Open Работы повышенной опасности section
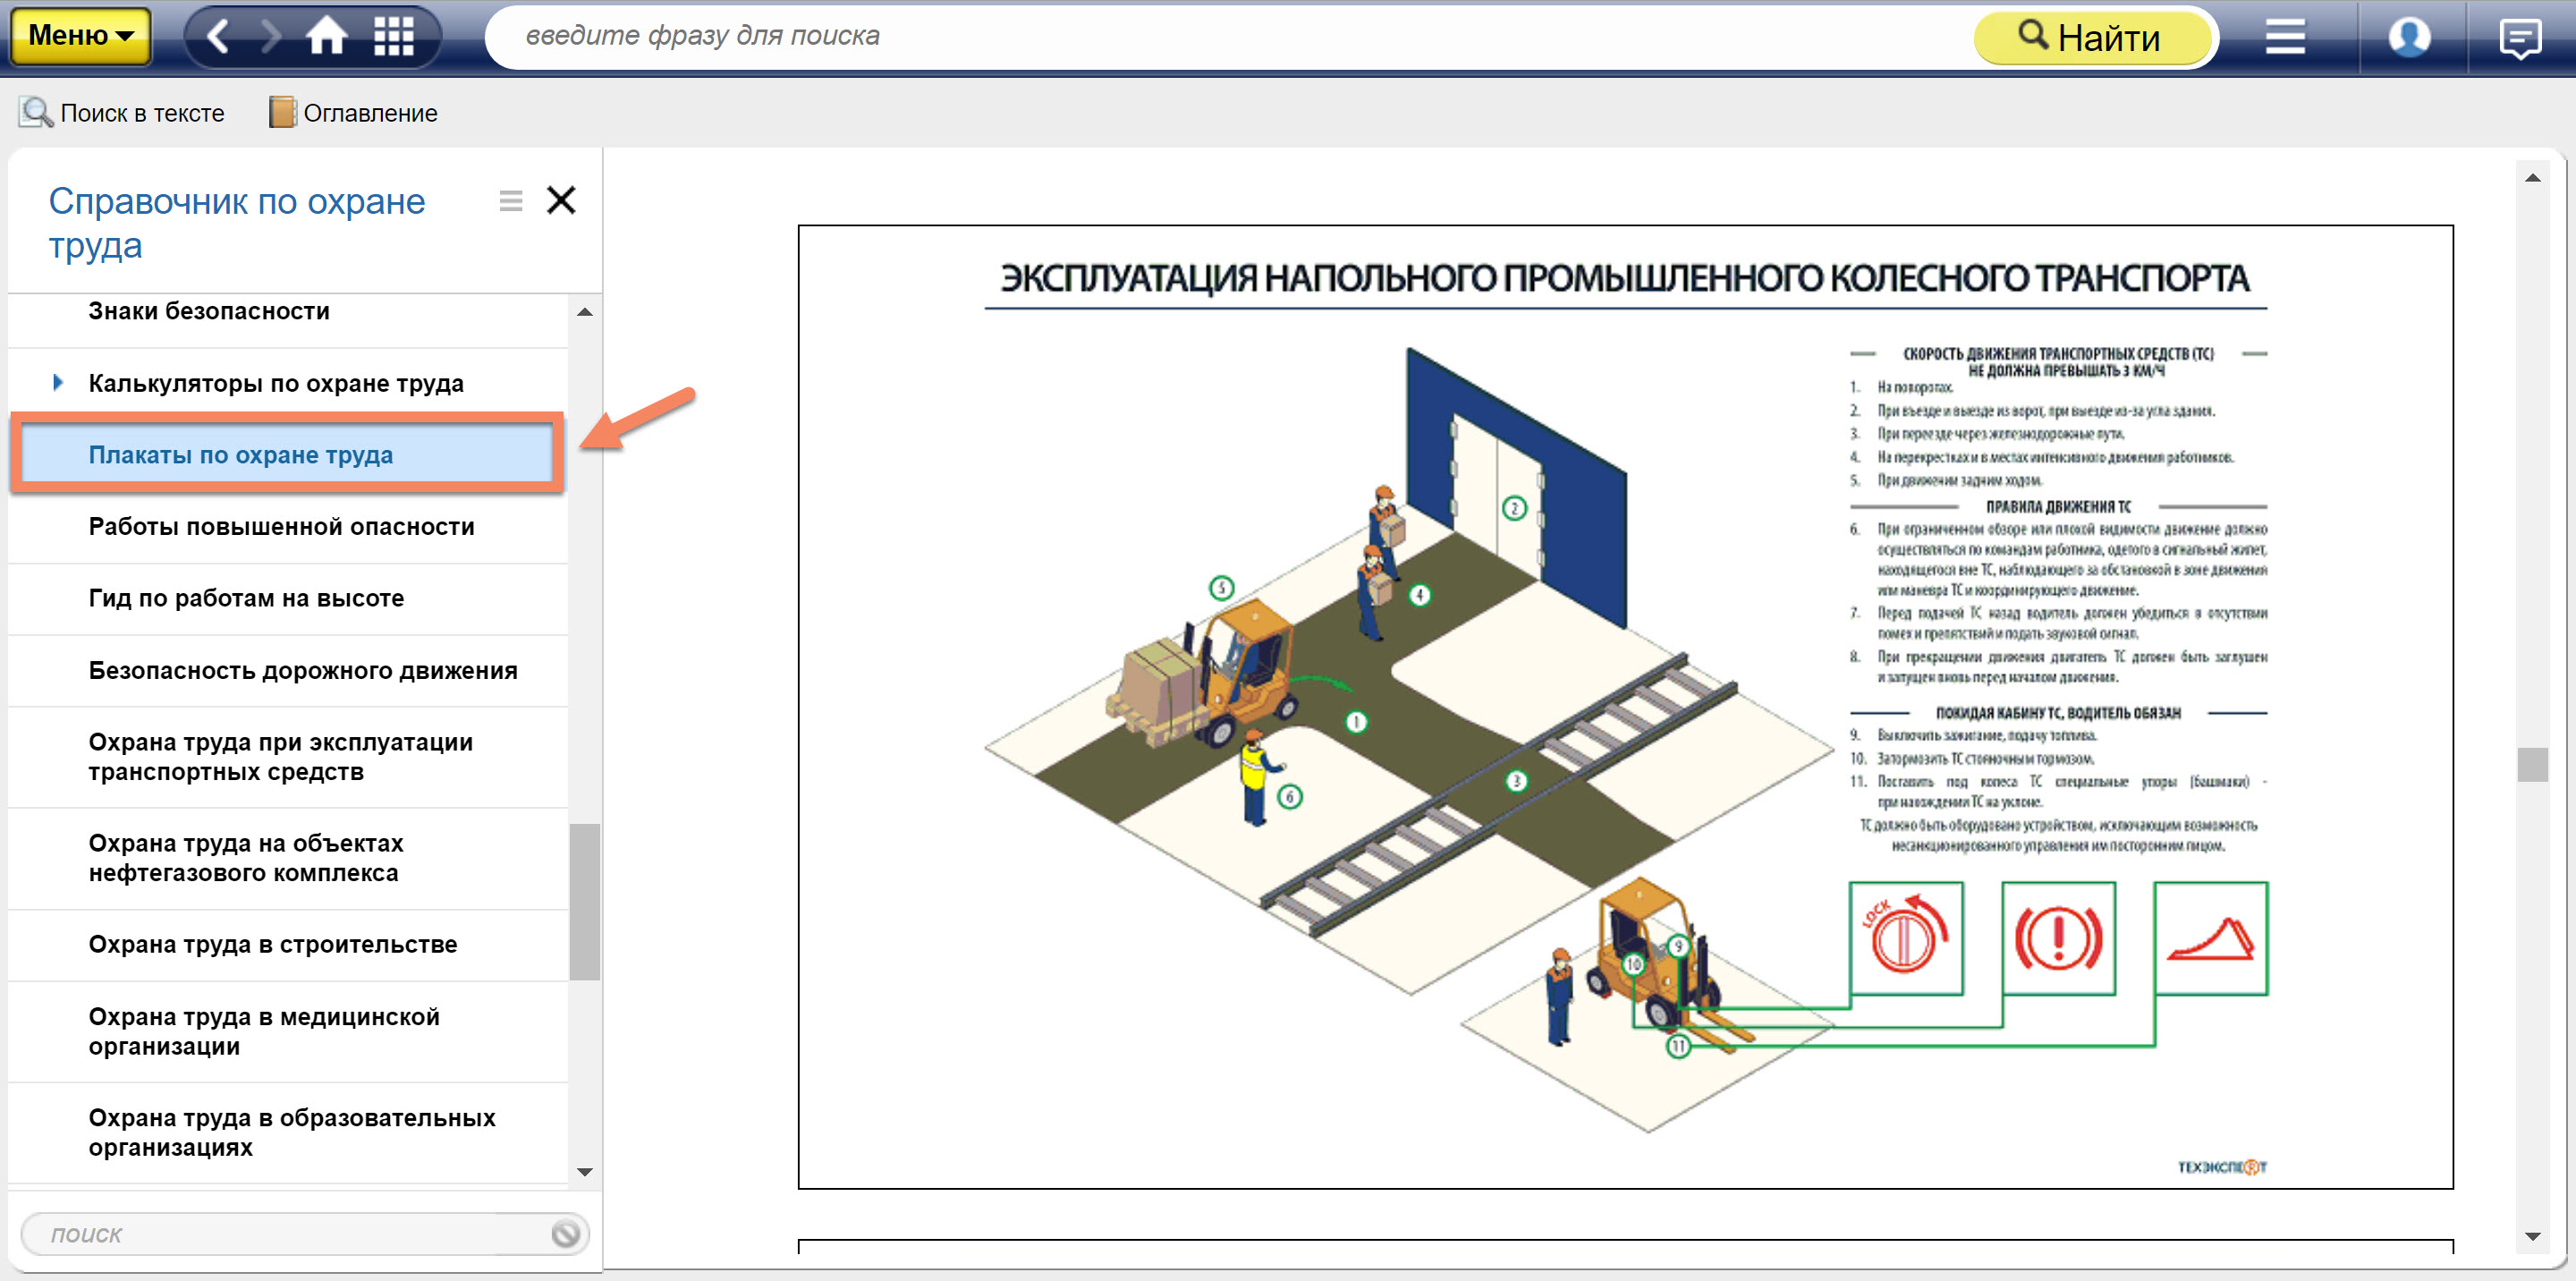The width and height of the screenshot is (2576, 1281). tap(288, 527)
